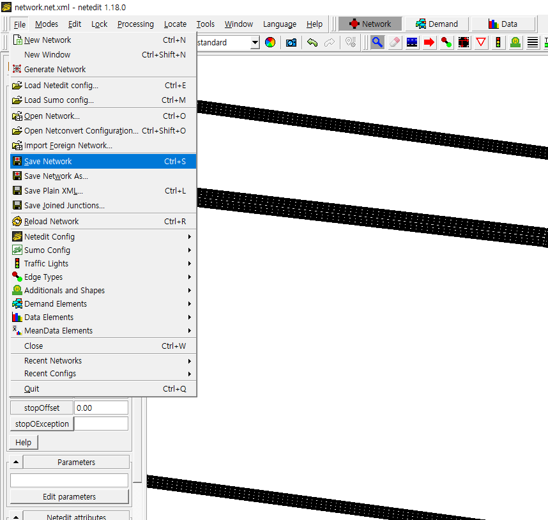Open the Modes menu
This screenshot has width=548, height=520.
coord(47,24)
